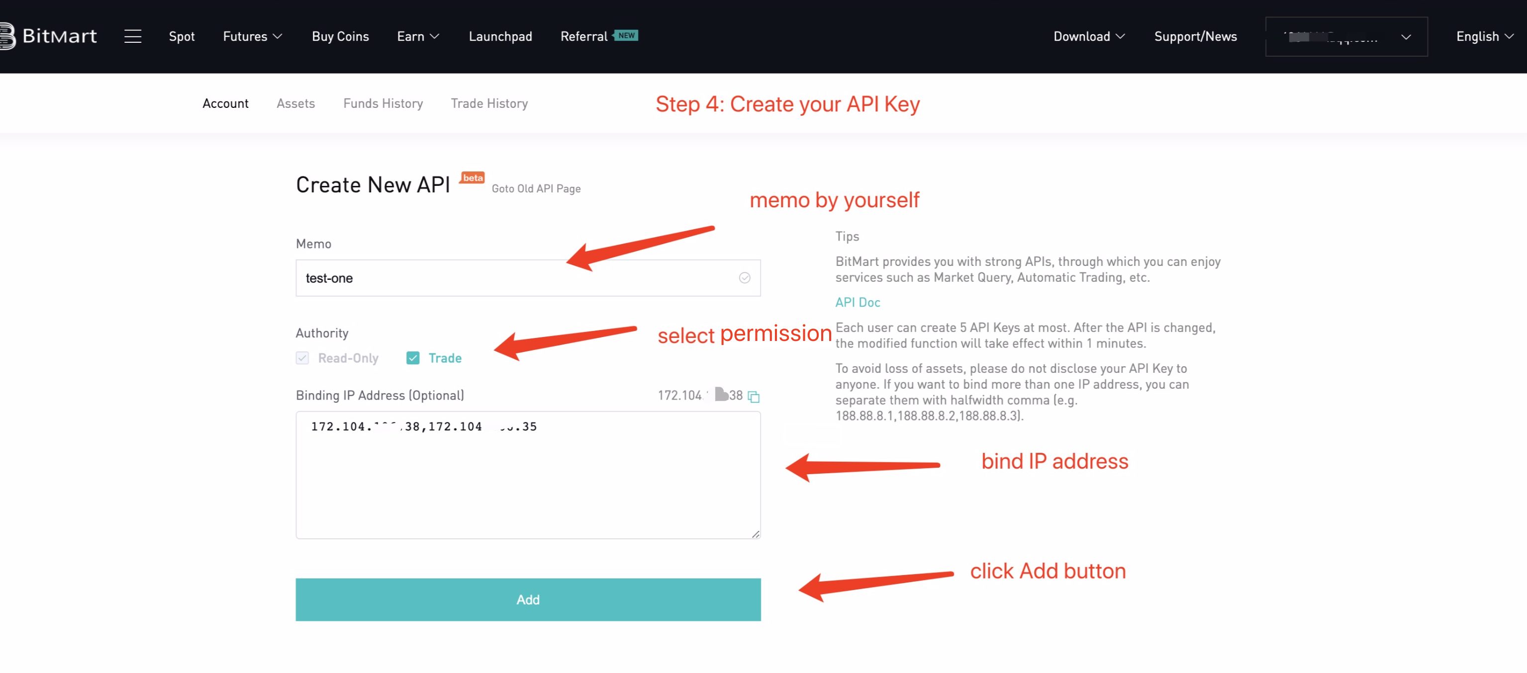Switch to the Account tab
The width and height of the screenshot is (1527, 673).
point(225,103)
